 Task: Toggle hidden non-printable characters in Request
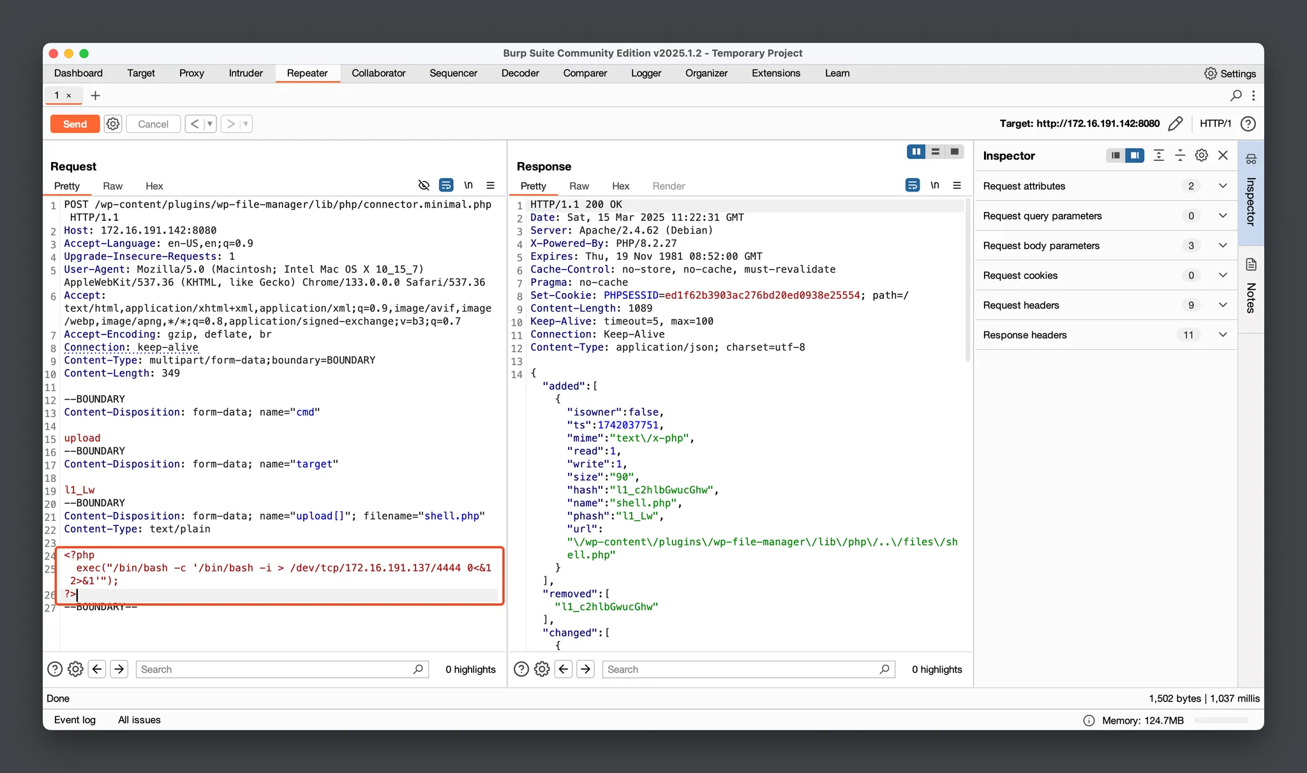point(424,186)
